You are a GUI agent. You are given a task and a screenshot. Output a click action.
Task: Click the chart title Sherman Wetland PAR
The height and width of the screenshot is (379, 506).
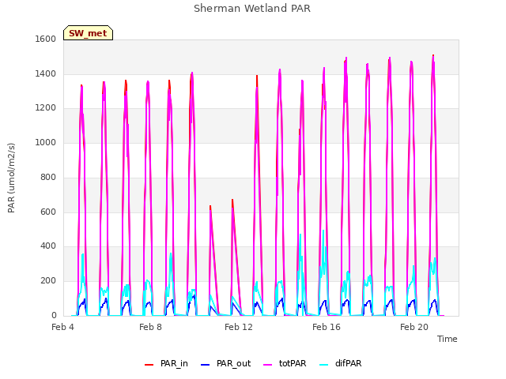pos(252,9)
